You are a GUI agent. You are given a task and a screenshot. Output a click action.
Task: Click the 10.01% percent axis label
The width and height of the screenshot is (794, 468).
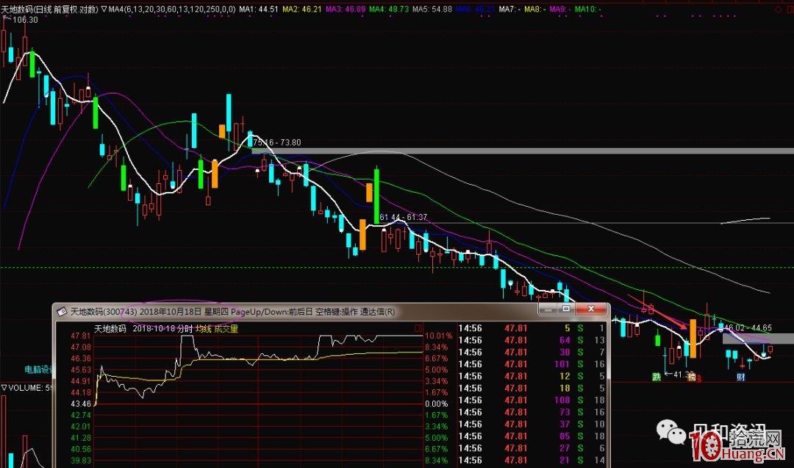point(438,336)
